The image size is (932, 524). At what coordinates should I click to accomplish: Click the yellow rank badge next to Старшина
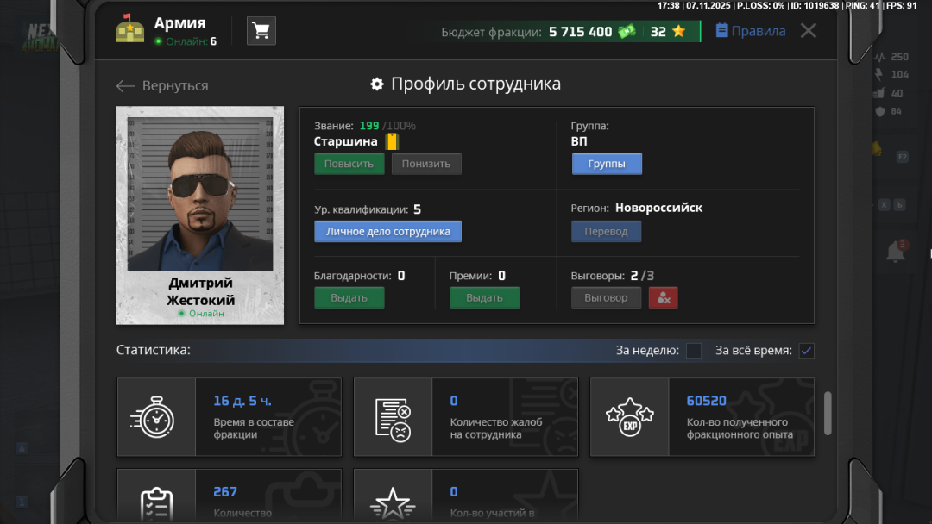(392, 141)
